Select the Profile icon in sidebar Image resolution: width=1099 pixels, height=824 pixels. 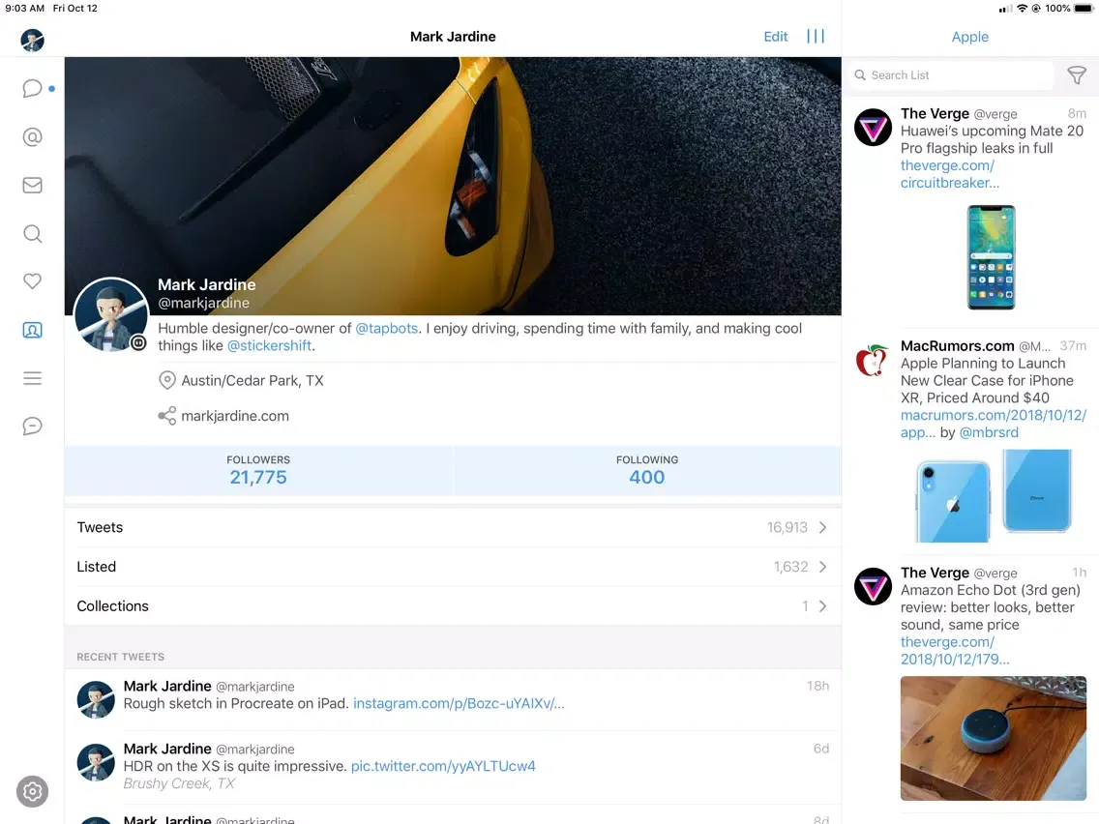(32, 330)
